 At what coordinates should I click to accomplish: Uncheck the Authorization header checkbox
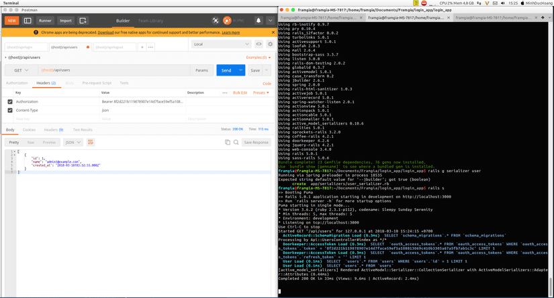tap(10, 102)
